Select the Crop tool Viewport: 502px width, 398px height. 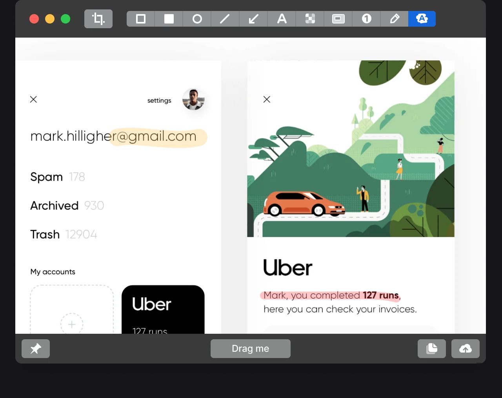click(x=98, y=19)
